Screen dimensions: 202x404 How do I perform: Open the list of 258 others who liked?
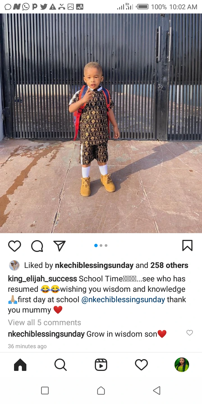[169, 265]
